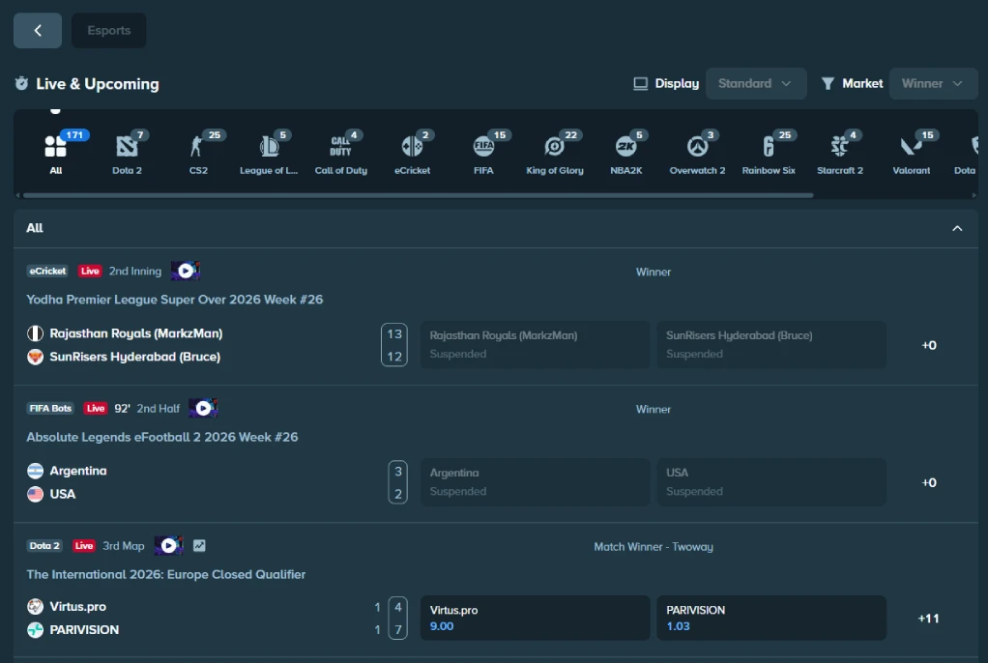Open the Dota 2 match statistics icon
Viewport: 988px width, 663px height.
pos(199,546)
